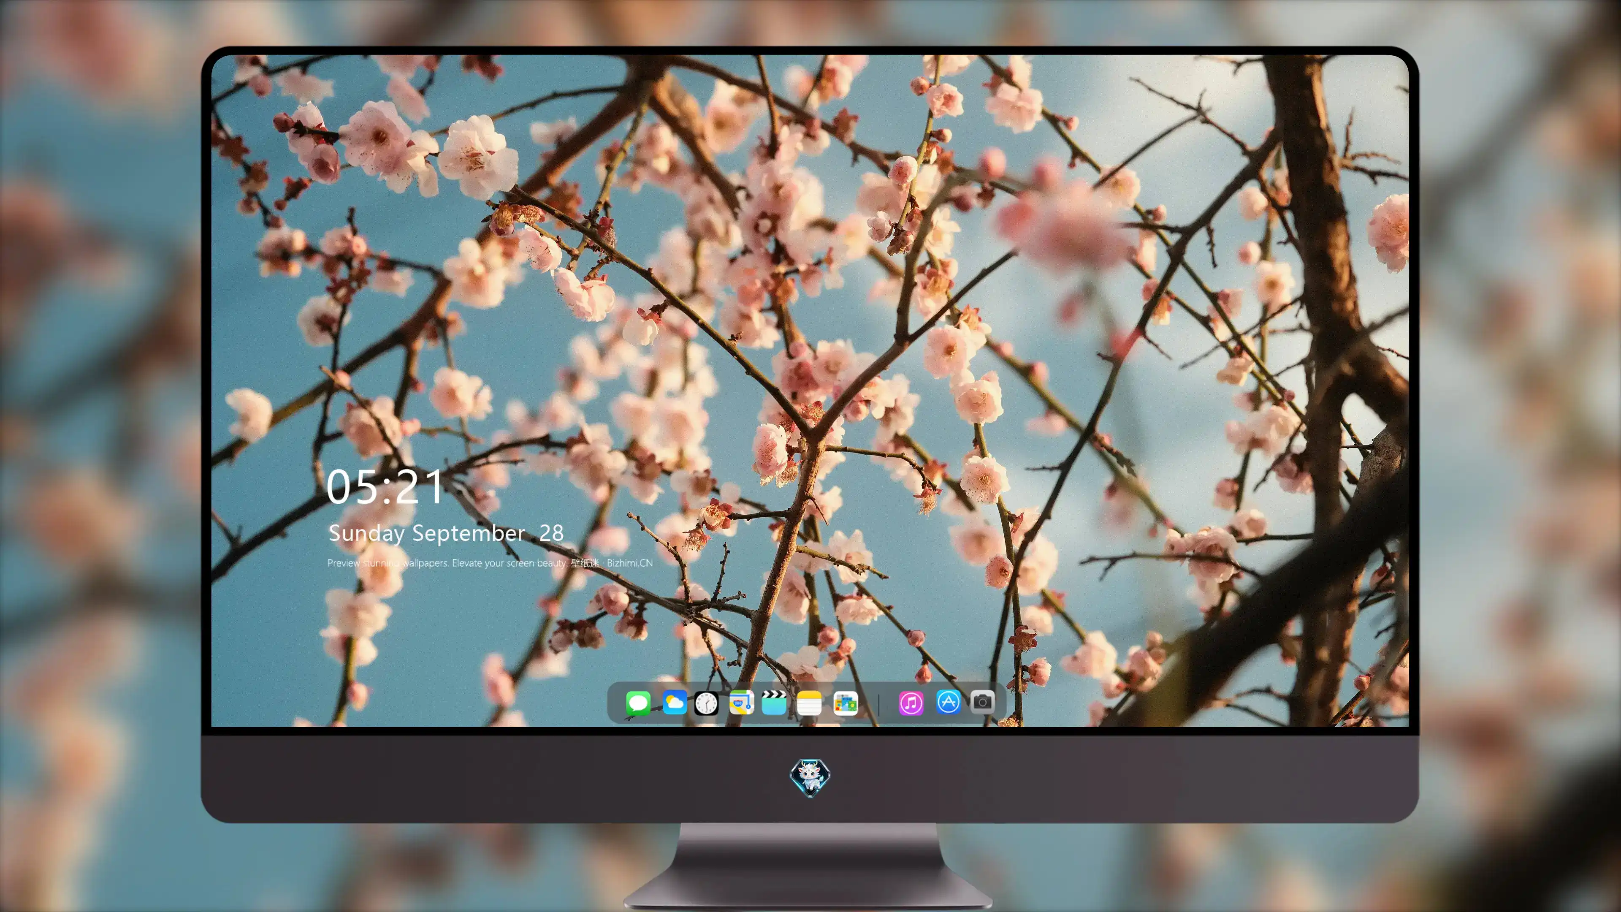The width and height of the screenshot is (1621, 912).
Task: Open the photo collage app icon
Action: coord(846,703)
